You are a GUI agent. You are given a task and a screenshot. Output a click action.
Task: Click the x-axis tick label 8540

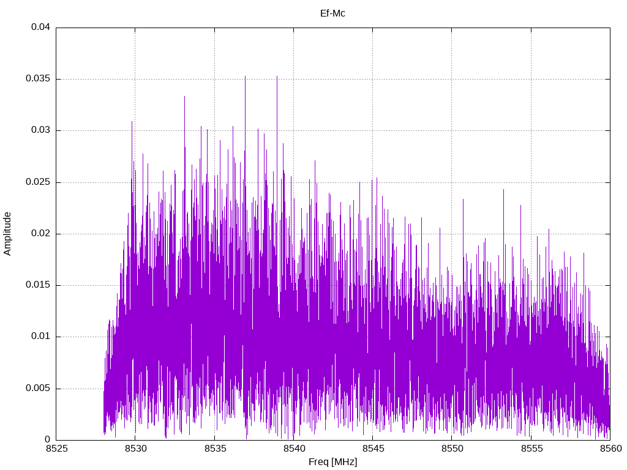point(294,449)
